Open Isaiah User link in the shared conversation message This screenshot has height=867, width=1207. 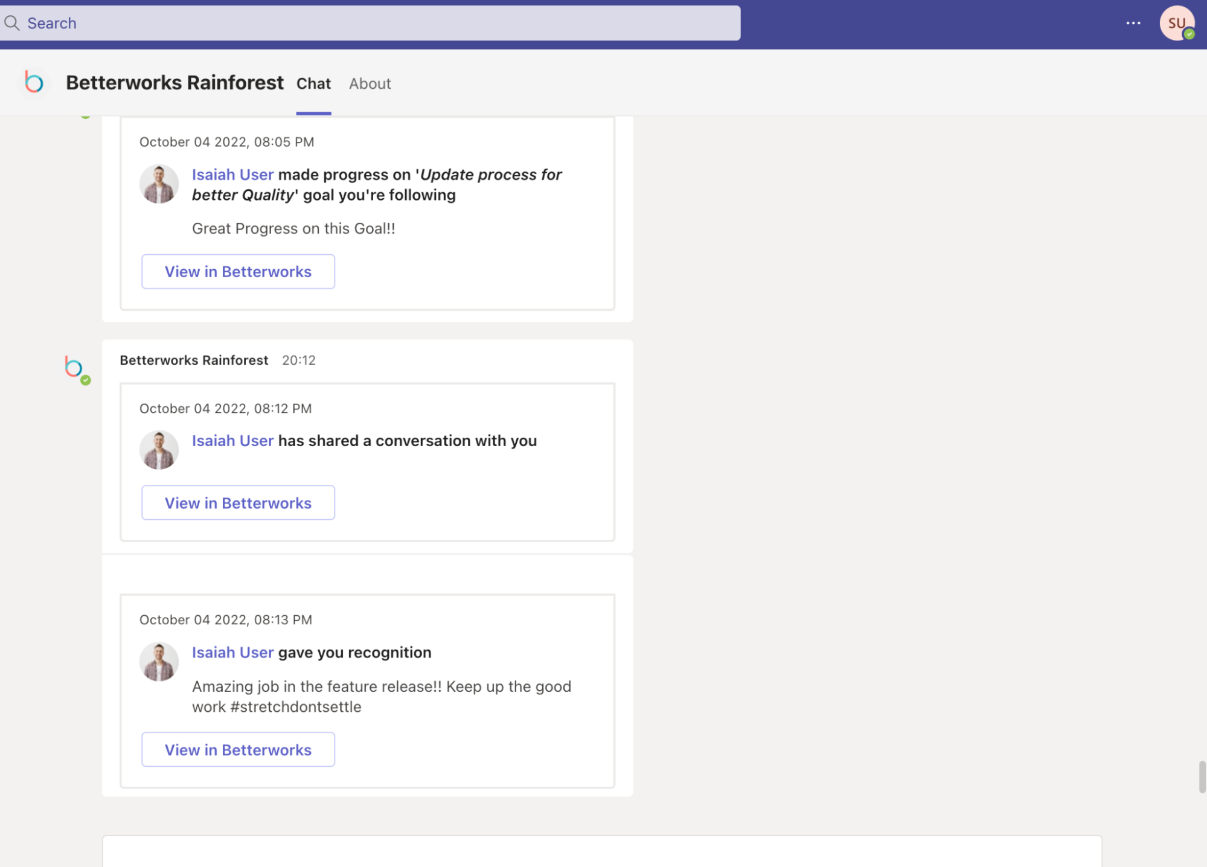(x=232, y=441)
